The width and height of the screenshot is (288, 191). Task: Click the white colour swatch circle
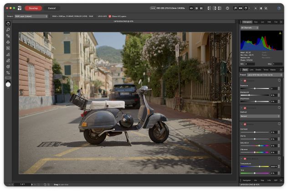tap(8, 85)
